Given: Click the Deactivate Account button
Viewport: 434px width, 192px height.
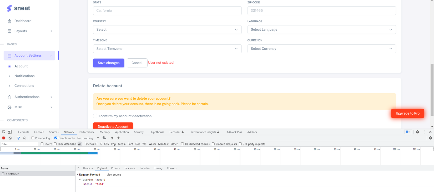Looking at the screenshot, I should click(113, 126).
